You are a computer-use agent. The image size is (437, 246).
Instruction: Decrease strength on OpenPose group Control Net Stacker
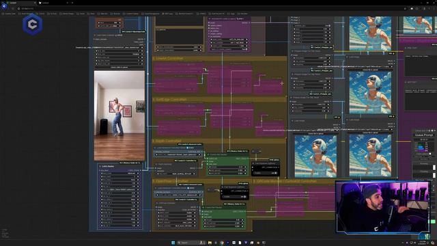[205, 220]
